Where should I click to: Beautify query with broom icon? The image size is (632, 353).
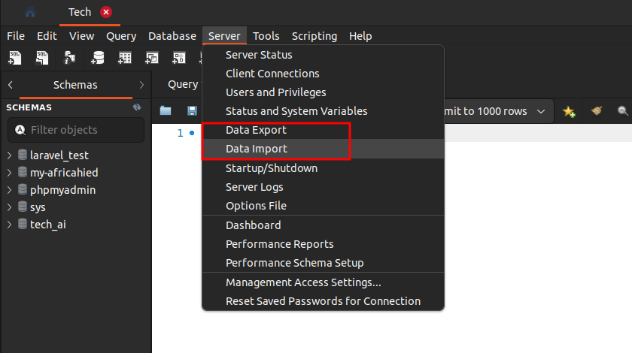597,110
